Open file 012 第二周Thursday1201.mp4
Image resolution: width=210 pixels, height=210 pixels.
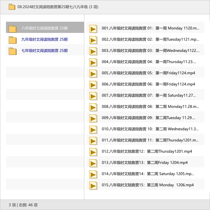147,152
